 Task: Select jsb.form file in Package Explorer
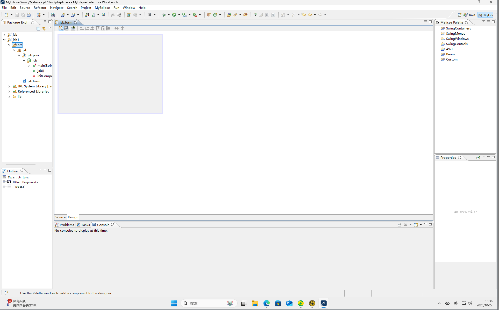(x=34, y=81)
